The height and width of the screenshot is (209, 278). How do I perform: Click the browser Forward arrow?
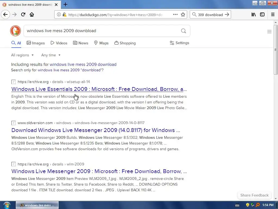point(14,15)
